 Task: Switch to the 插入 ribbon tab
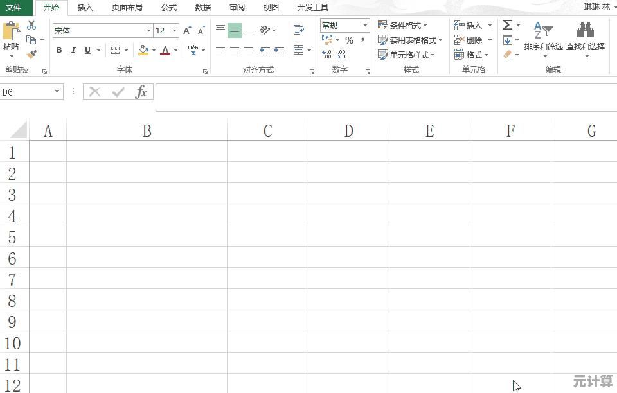click(85, 8)
